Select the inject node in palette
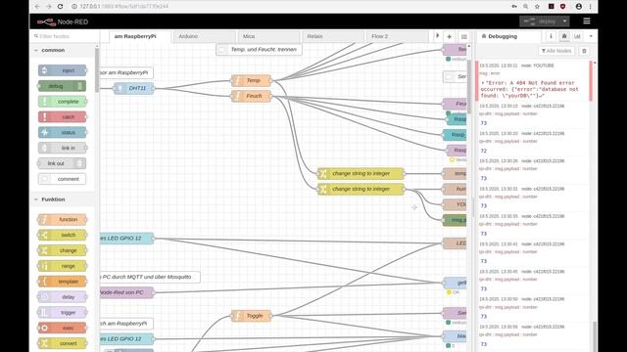This screenshot has width=627, height=352. pyautogui.click(x=62, y=70)
